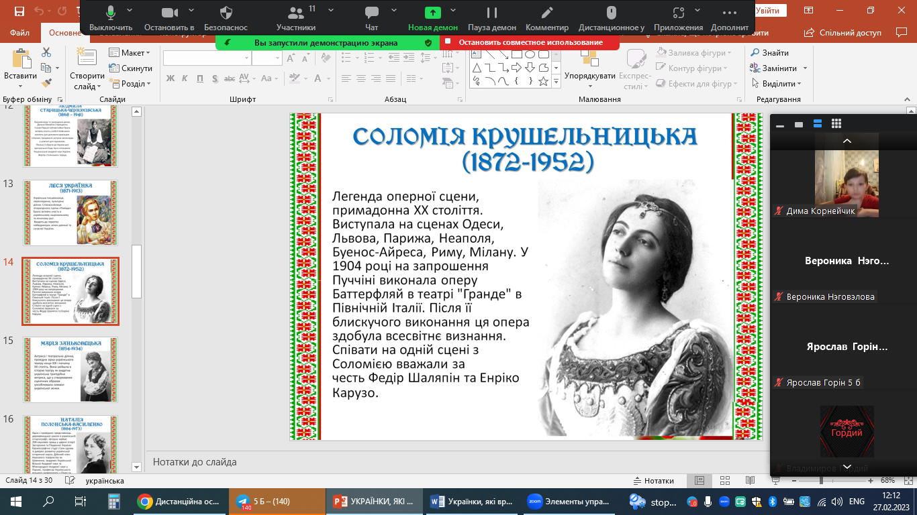Open Zoom annotate pencil tool
The width and height of the screenshot is (917, 515).
click(547, 19)
